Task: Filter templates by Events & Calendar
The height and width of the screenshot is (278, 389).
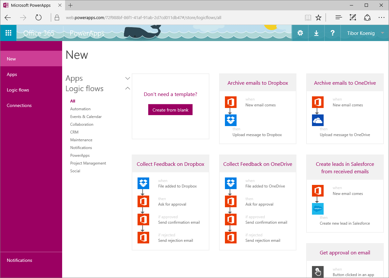Action: click(86, 117)
